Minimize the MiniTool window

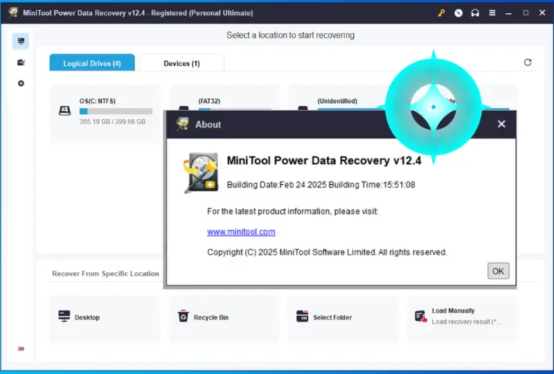[x=508, y=13]
